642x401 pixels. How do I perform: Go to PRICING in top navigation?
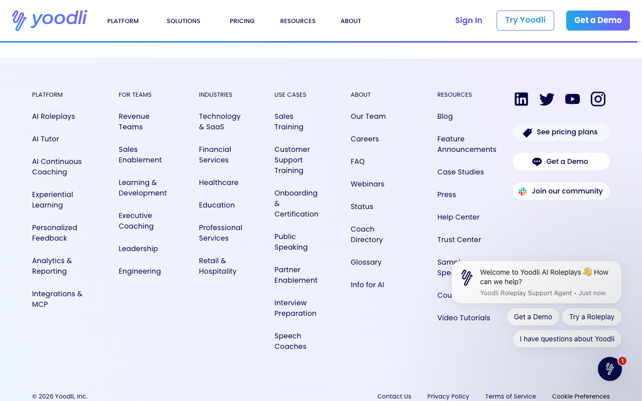pos(242,21)
